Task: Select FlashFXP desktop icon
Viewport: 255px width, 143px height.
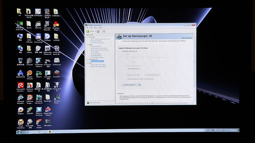Action: pyautogui.click(x=30, y=111)
